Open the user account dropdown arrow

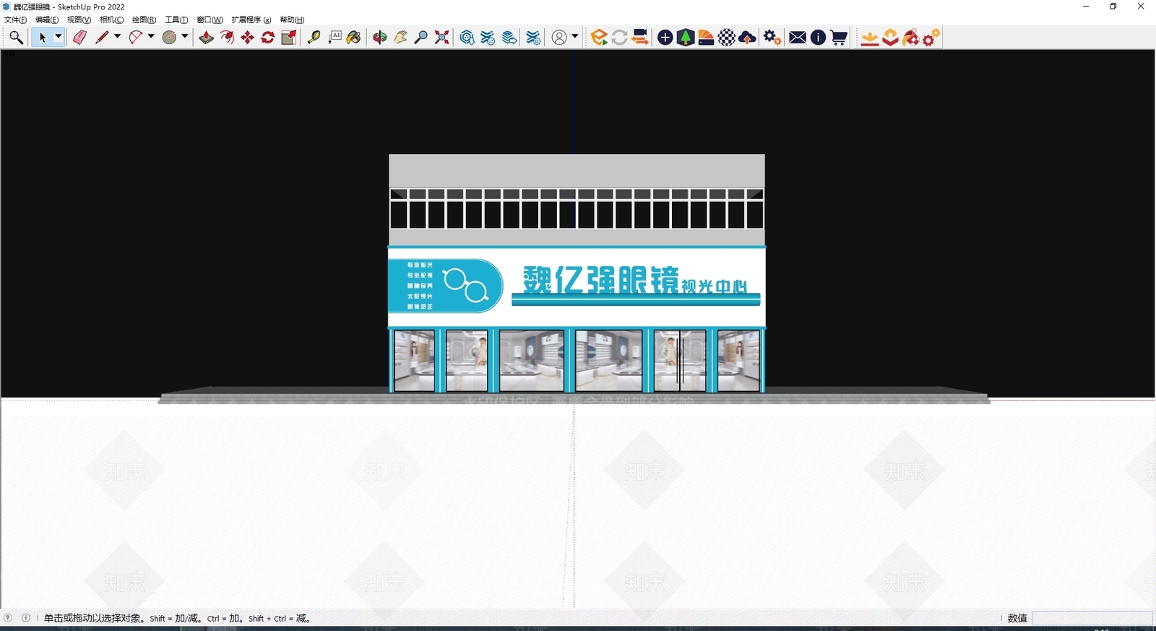coord(575,37)
